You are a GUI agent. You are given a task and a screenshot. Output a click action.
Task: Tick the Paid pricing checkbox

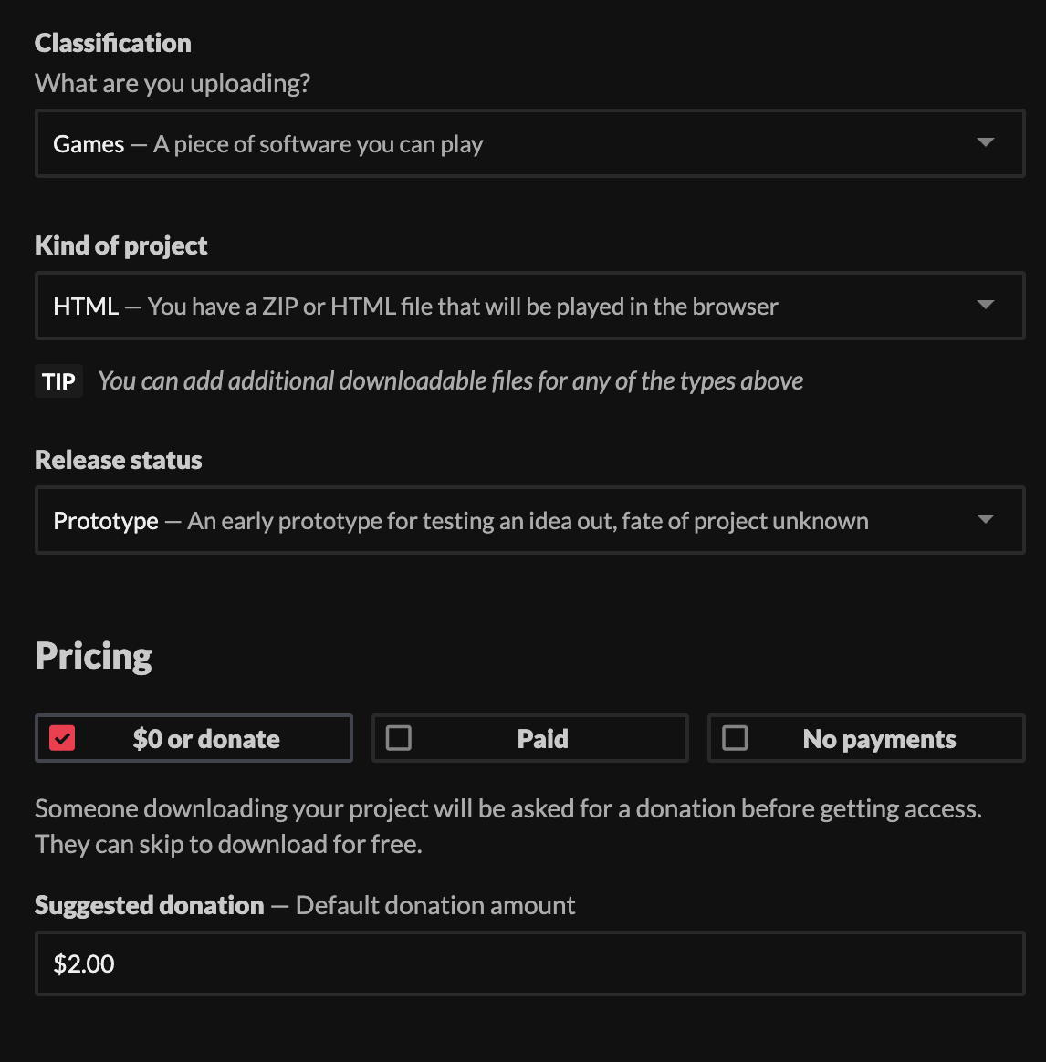pos(399,738)
